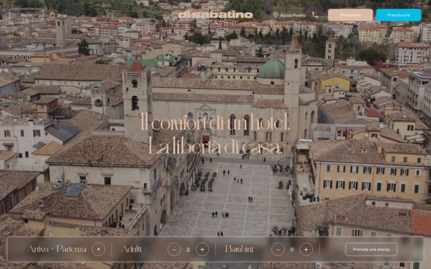Click the Bambini label
Image resolution: width=431 pixels, height=269 pixels.
click(x=239, y=249)
